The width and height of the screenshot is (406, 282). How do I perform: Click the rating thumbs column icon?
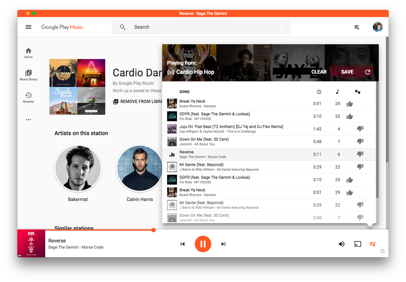coord(358,92)
